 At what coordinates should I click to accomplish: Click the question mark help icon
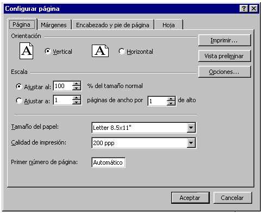pos(243,9)
